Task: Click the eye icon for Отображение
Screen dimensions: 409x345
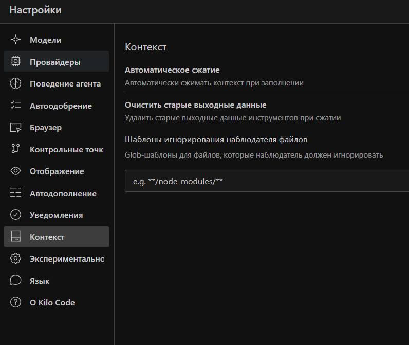Action: pos(16,171)
